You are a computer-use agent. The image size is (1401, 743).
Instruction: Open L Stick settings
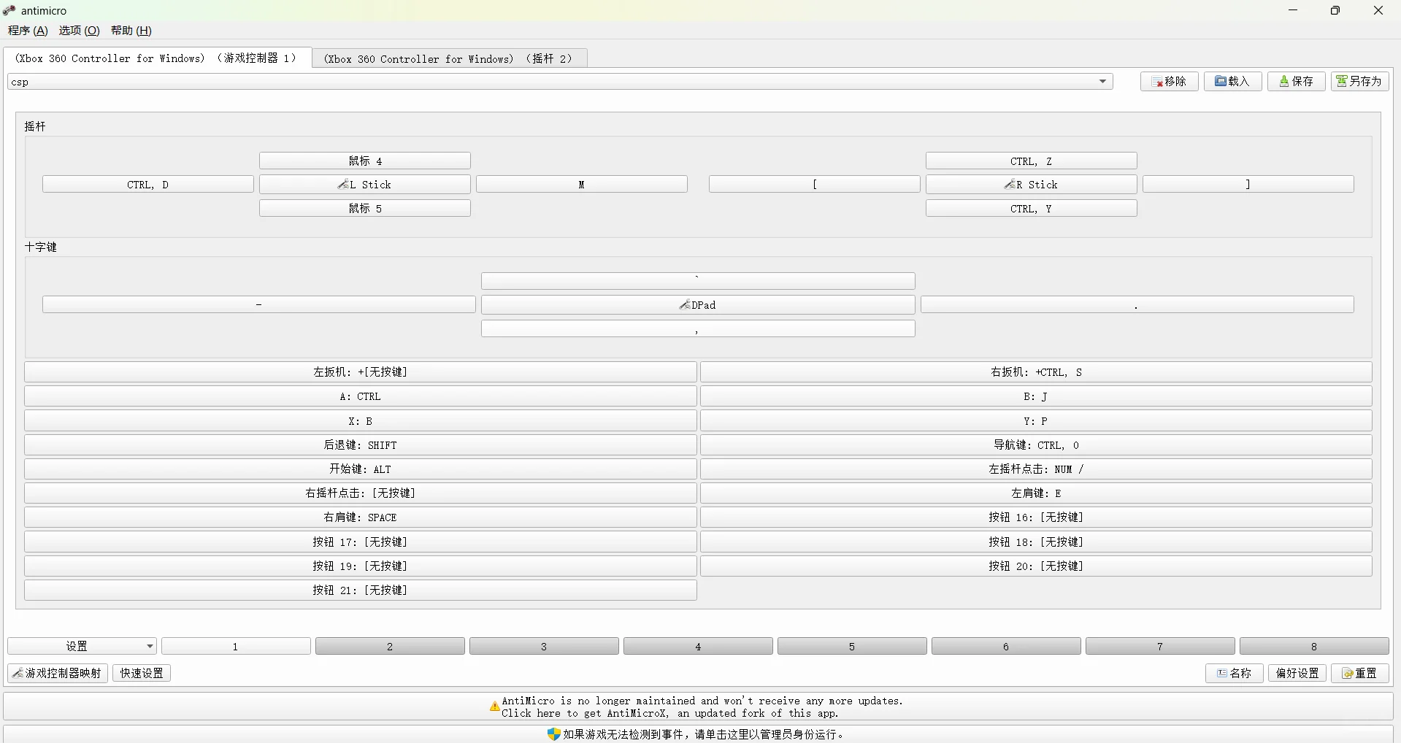365,185
